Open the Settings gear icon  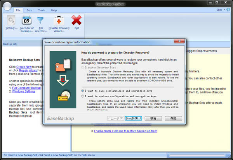(11, 21)
